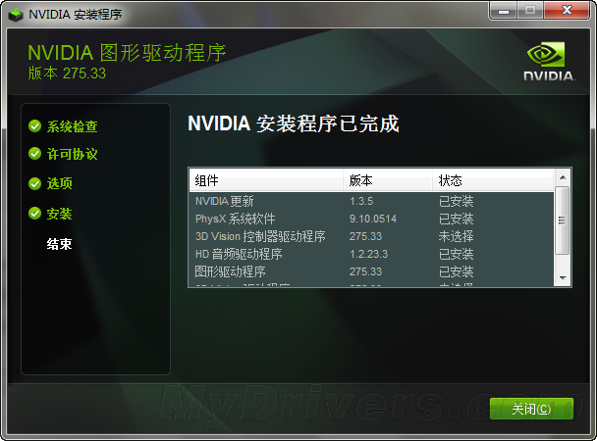Viewport: 597px width, 441px height.
Task: Click the 未选择 status for 3D Vision 控制器驱动程序
Action: 456,236
